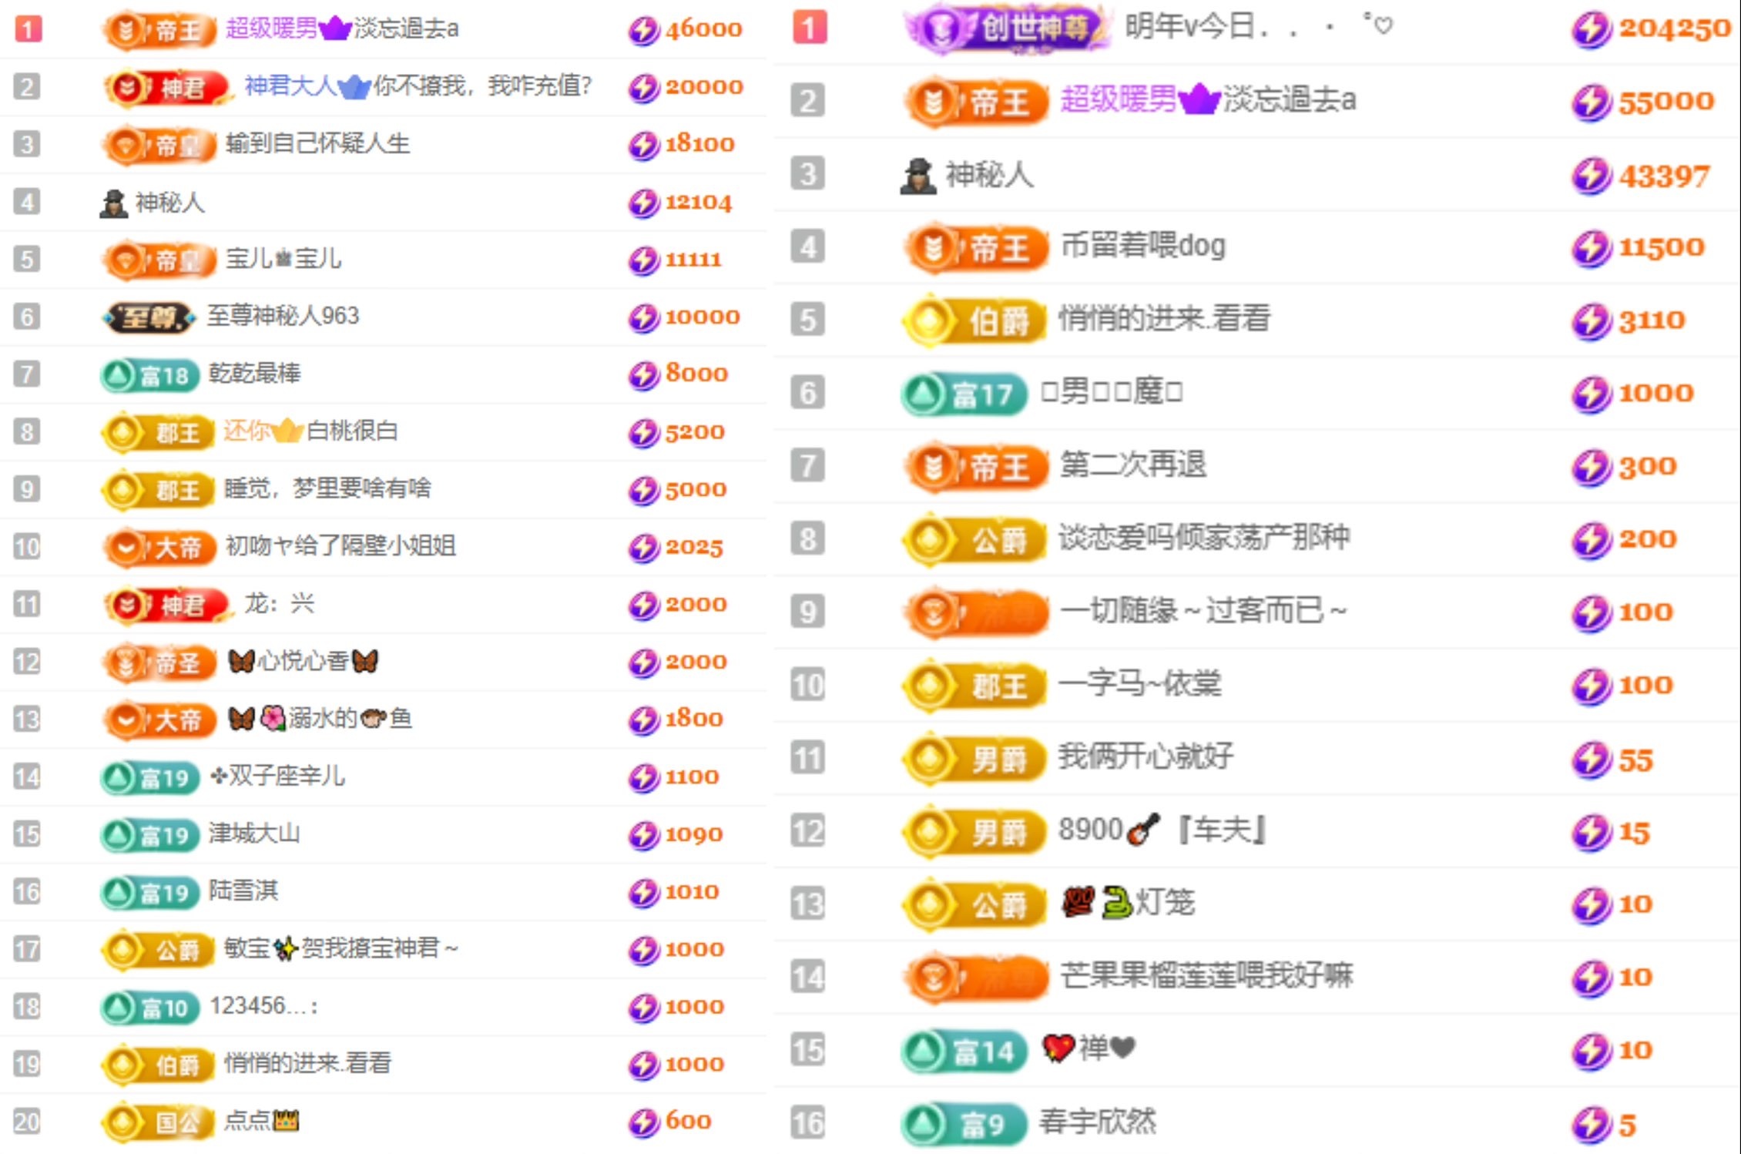Click the red rank 1 badge in left list

[x=29, y=29]
